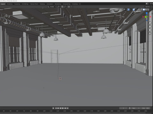Open the Sculpting workspace tab
153x114 pixels.
[17, 4]
